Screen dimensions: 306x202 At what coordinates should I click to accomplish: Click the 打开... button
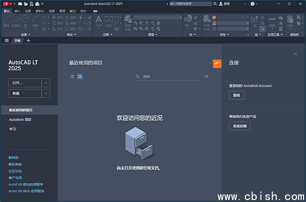[x=25, y=83]
